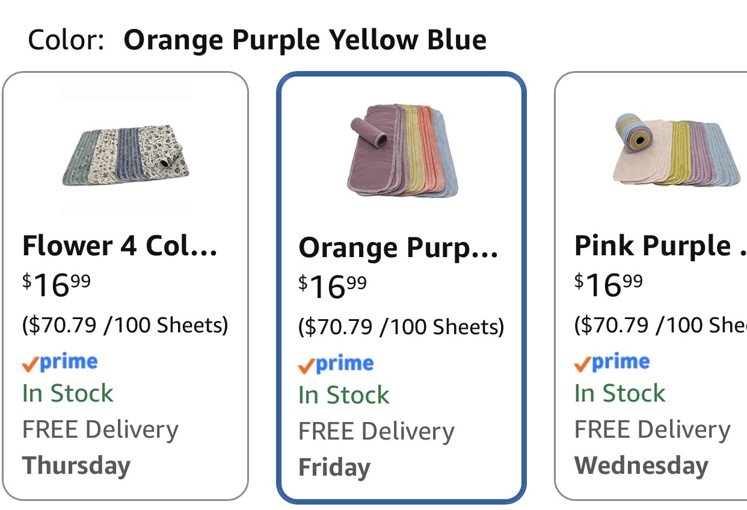Screen dimensions: 747x510
Task: Click the $16.99 price on the selected card
Action: point(333,287)
